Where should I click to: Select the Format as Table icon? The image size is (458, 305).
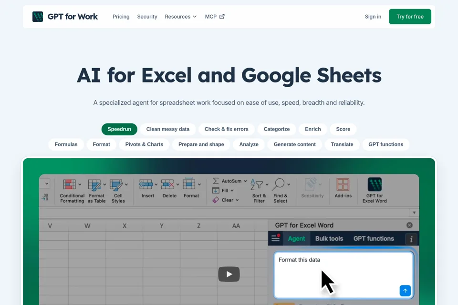tap(94, 184)
